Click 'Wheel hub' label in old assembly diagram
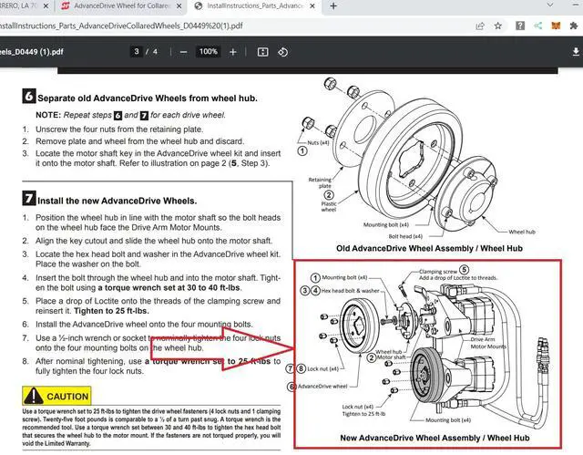This screenshot has width=583, height=455. tap(522, 232)
